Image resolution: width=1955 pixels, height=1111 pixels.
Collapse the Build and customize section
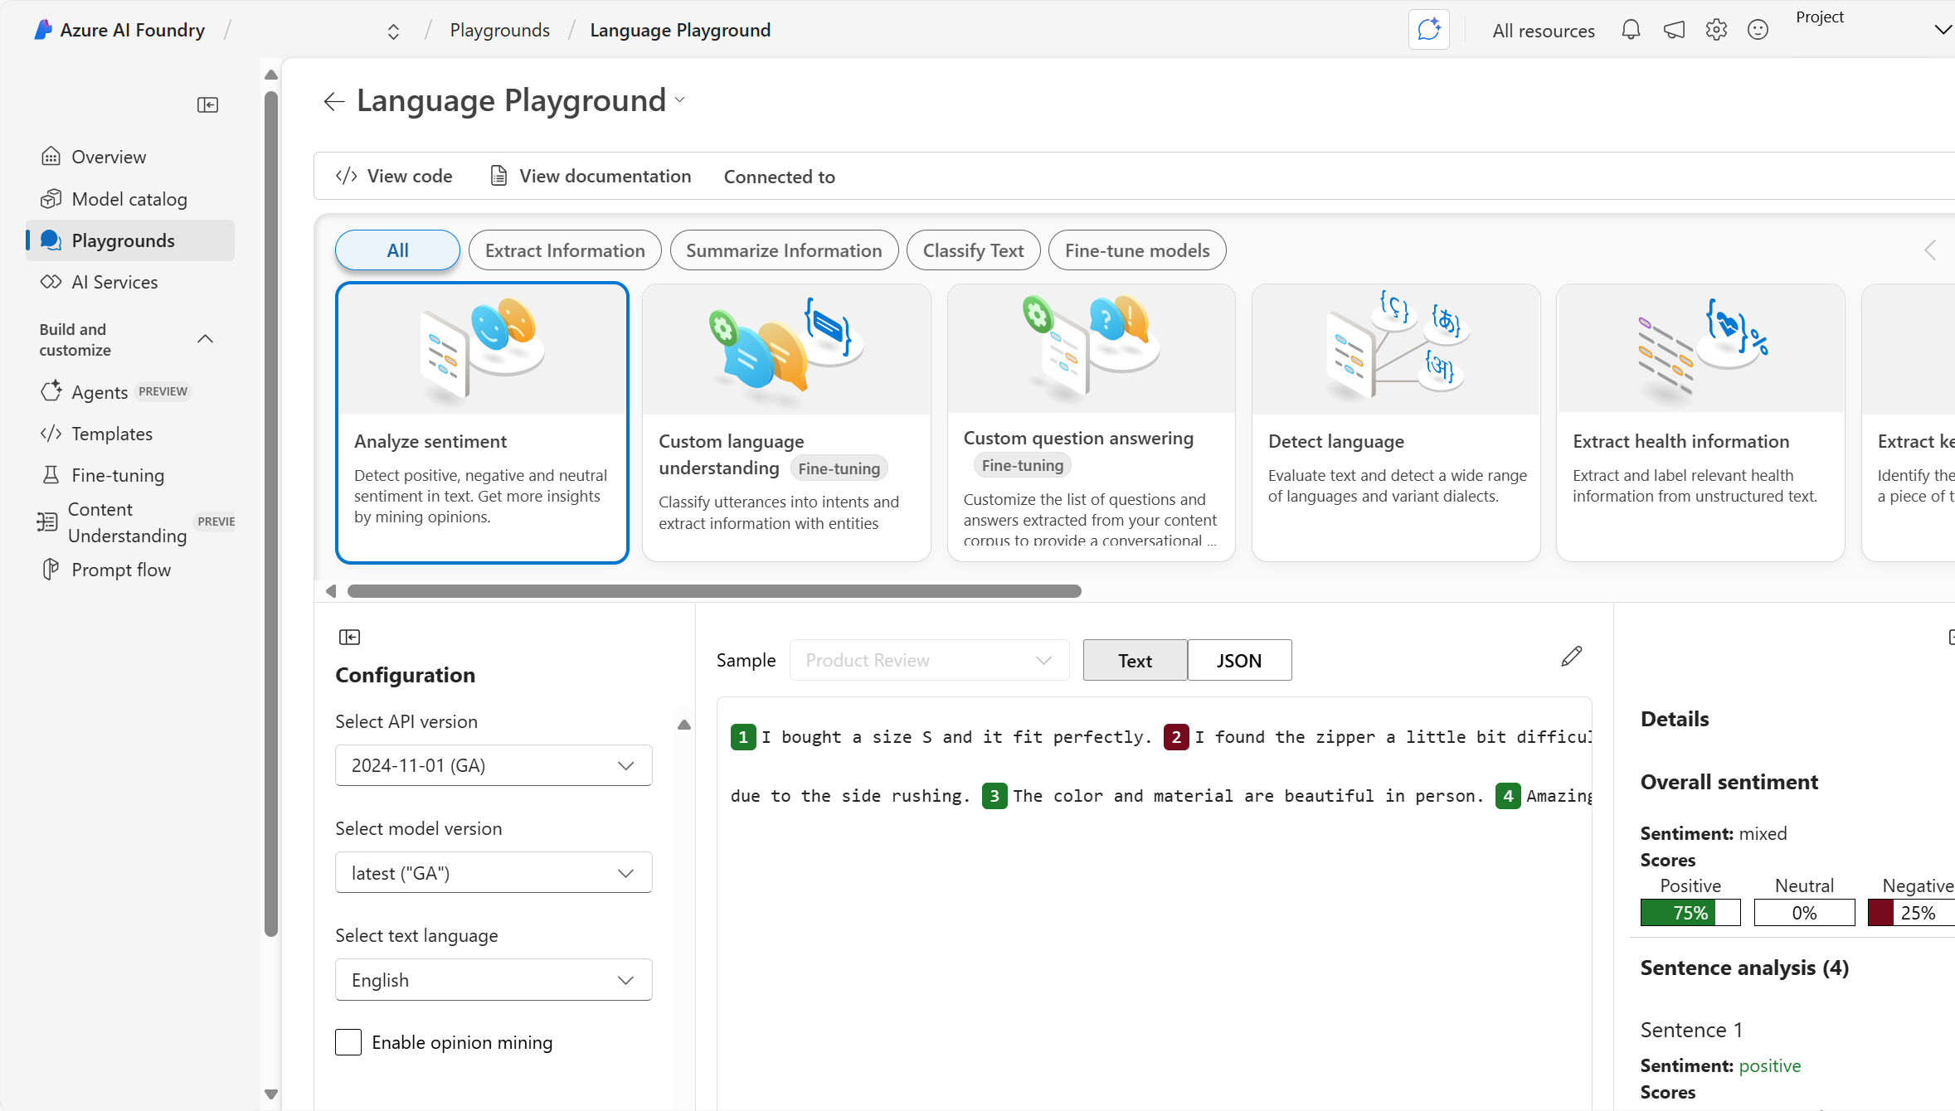pos(205,339)
